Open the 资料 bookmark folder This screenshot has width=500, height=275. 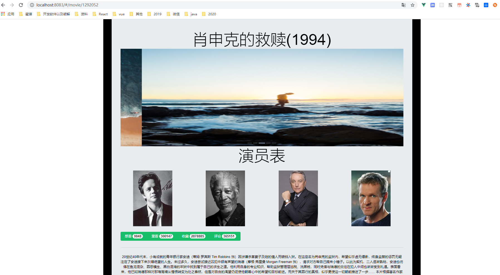[x=81, y=14]
